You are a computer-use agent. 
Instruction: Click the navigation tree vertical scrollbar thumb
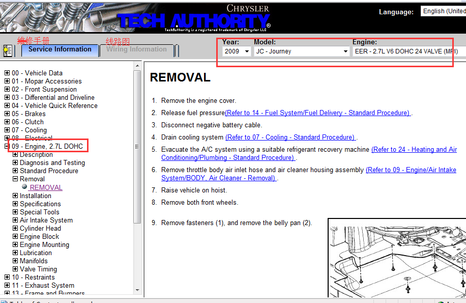tap(137, 147)
